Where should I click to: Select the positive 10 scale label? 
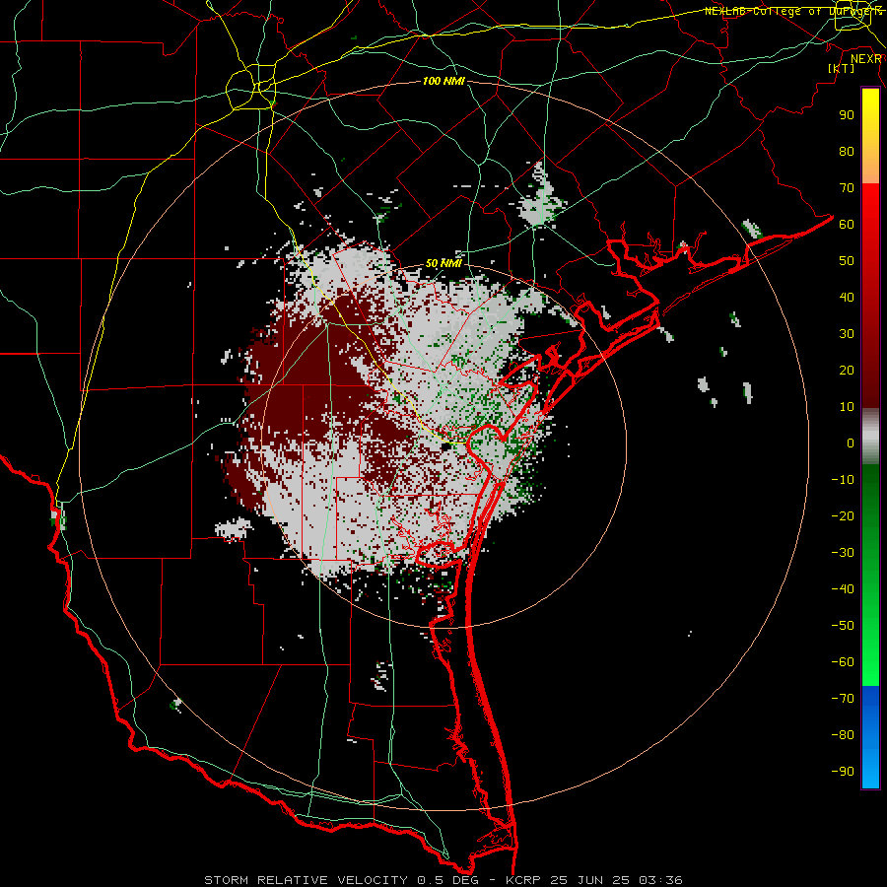[847, 407]
